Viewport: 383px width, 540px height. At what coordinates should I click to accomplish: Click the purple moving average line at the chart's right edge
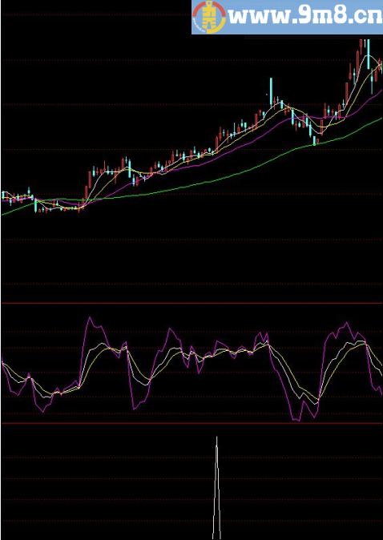381,91
